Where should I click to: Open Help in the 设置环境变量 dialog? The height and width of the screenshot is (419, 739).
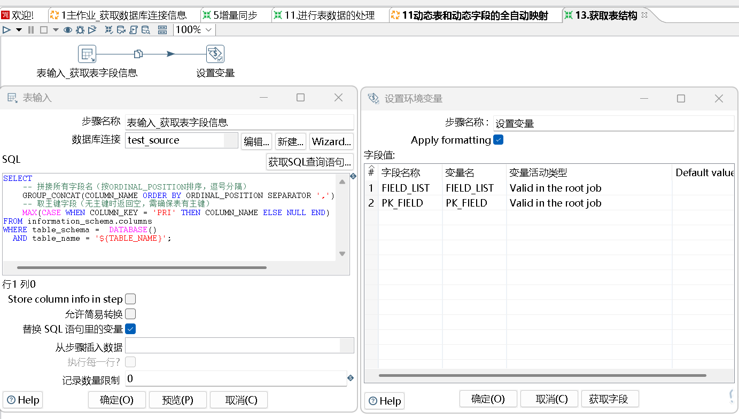(x=384, y=401)
